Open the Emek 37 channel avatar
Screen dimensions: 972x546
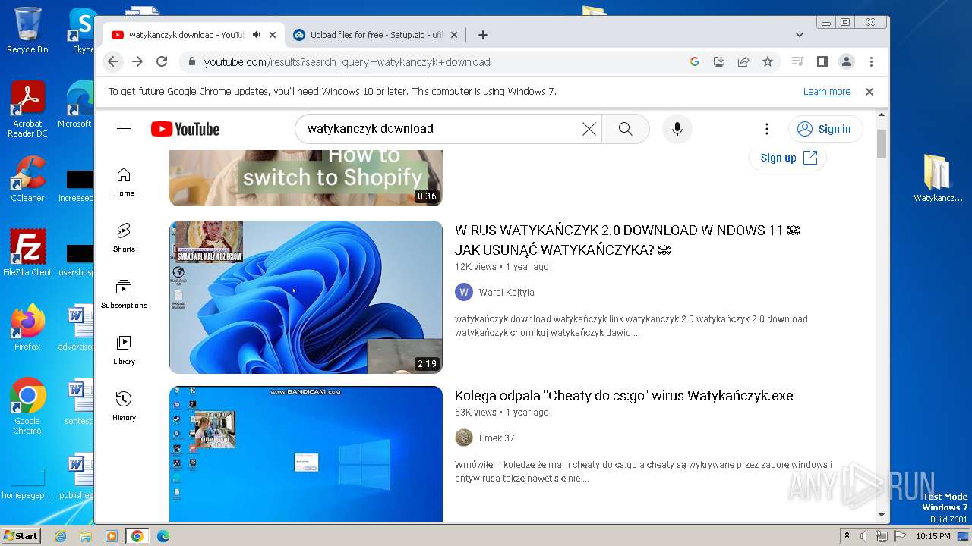464,438
